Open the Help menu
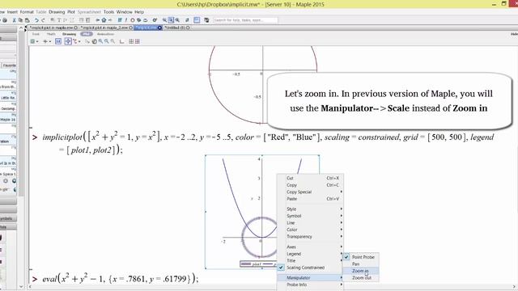This screenshot has width=518, height=291. [x=139, y=12]
